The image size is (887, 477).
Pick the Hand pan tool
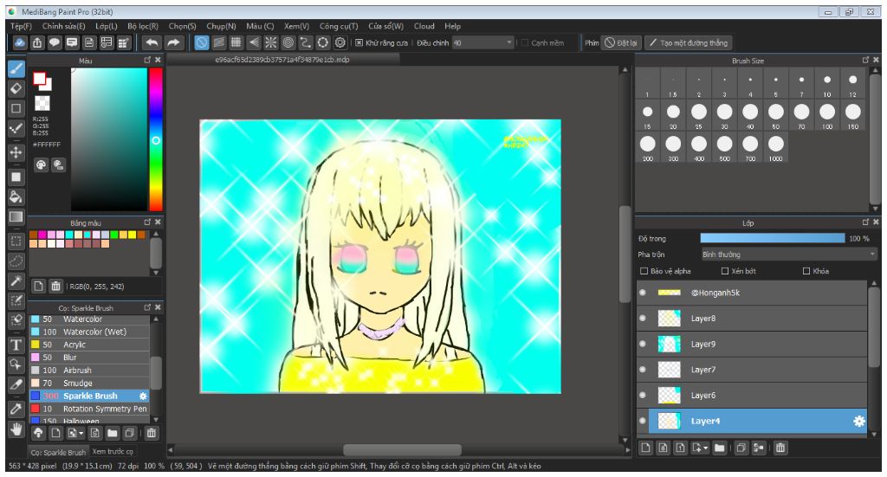(16, 429)
